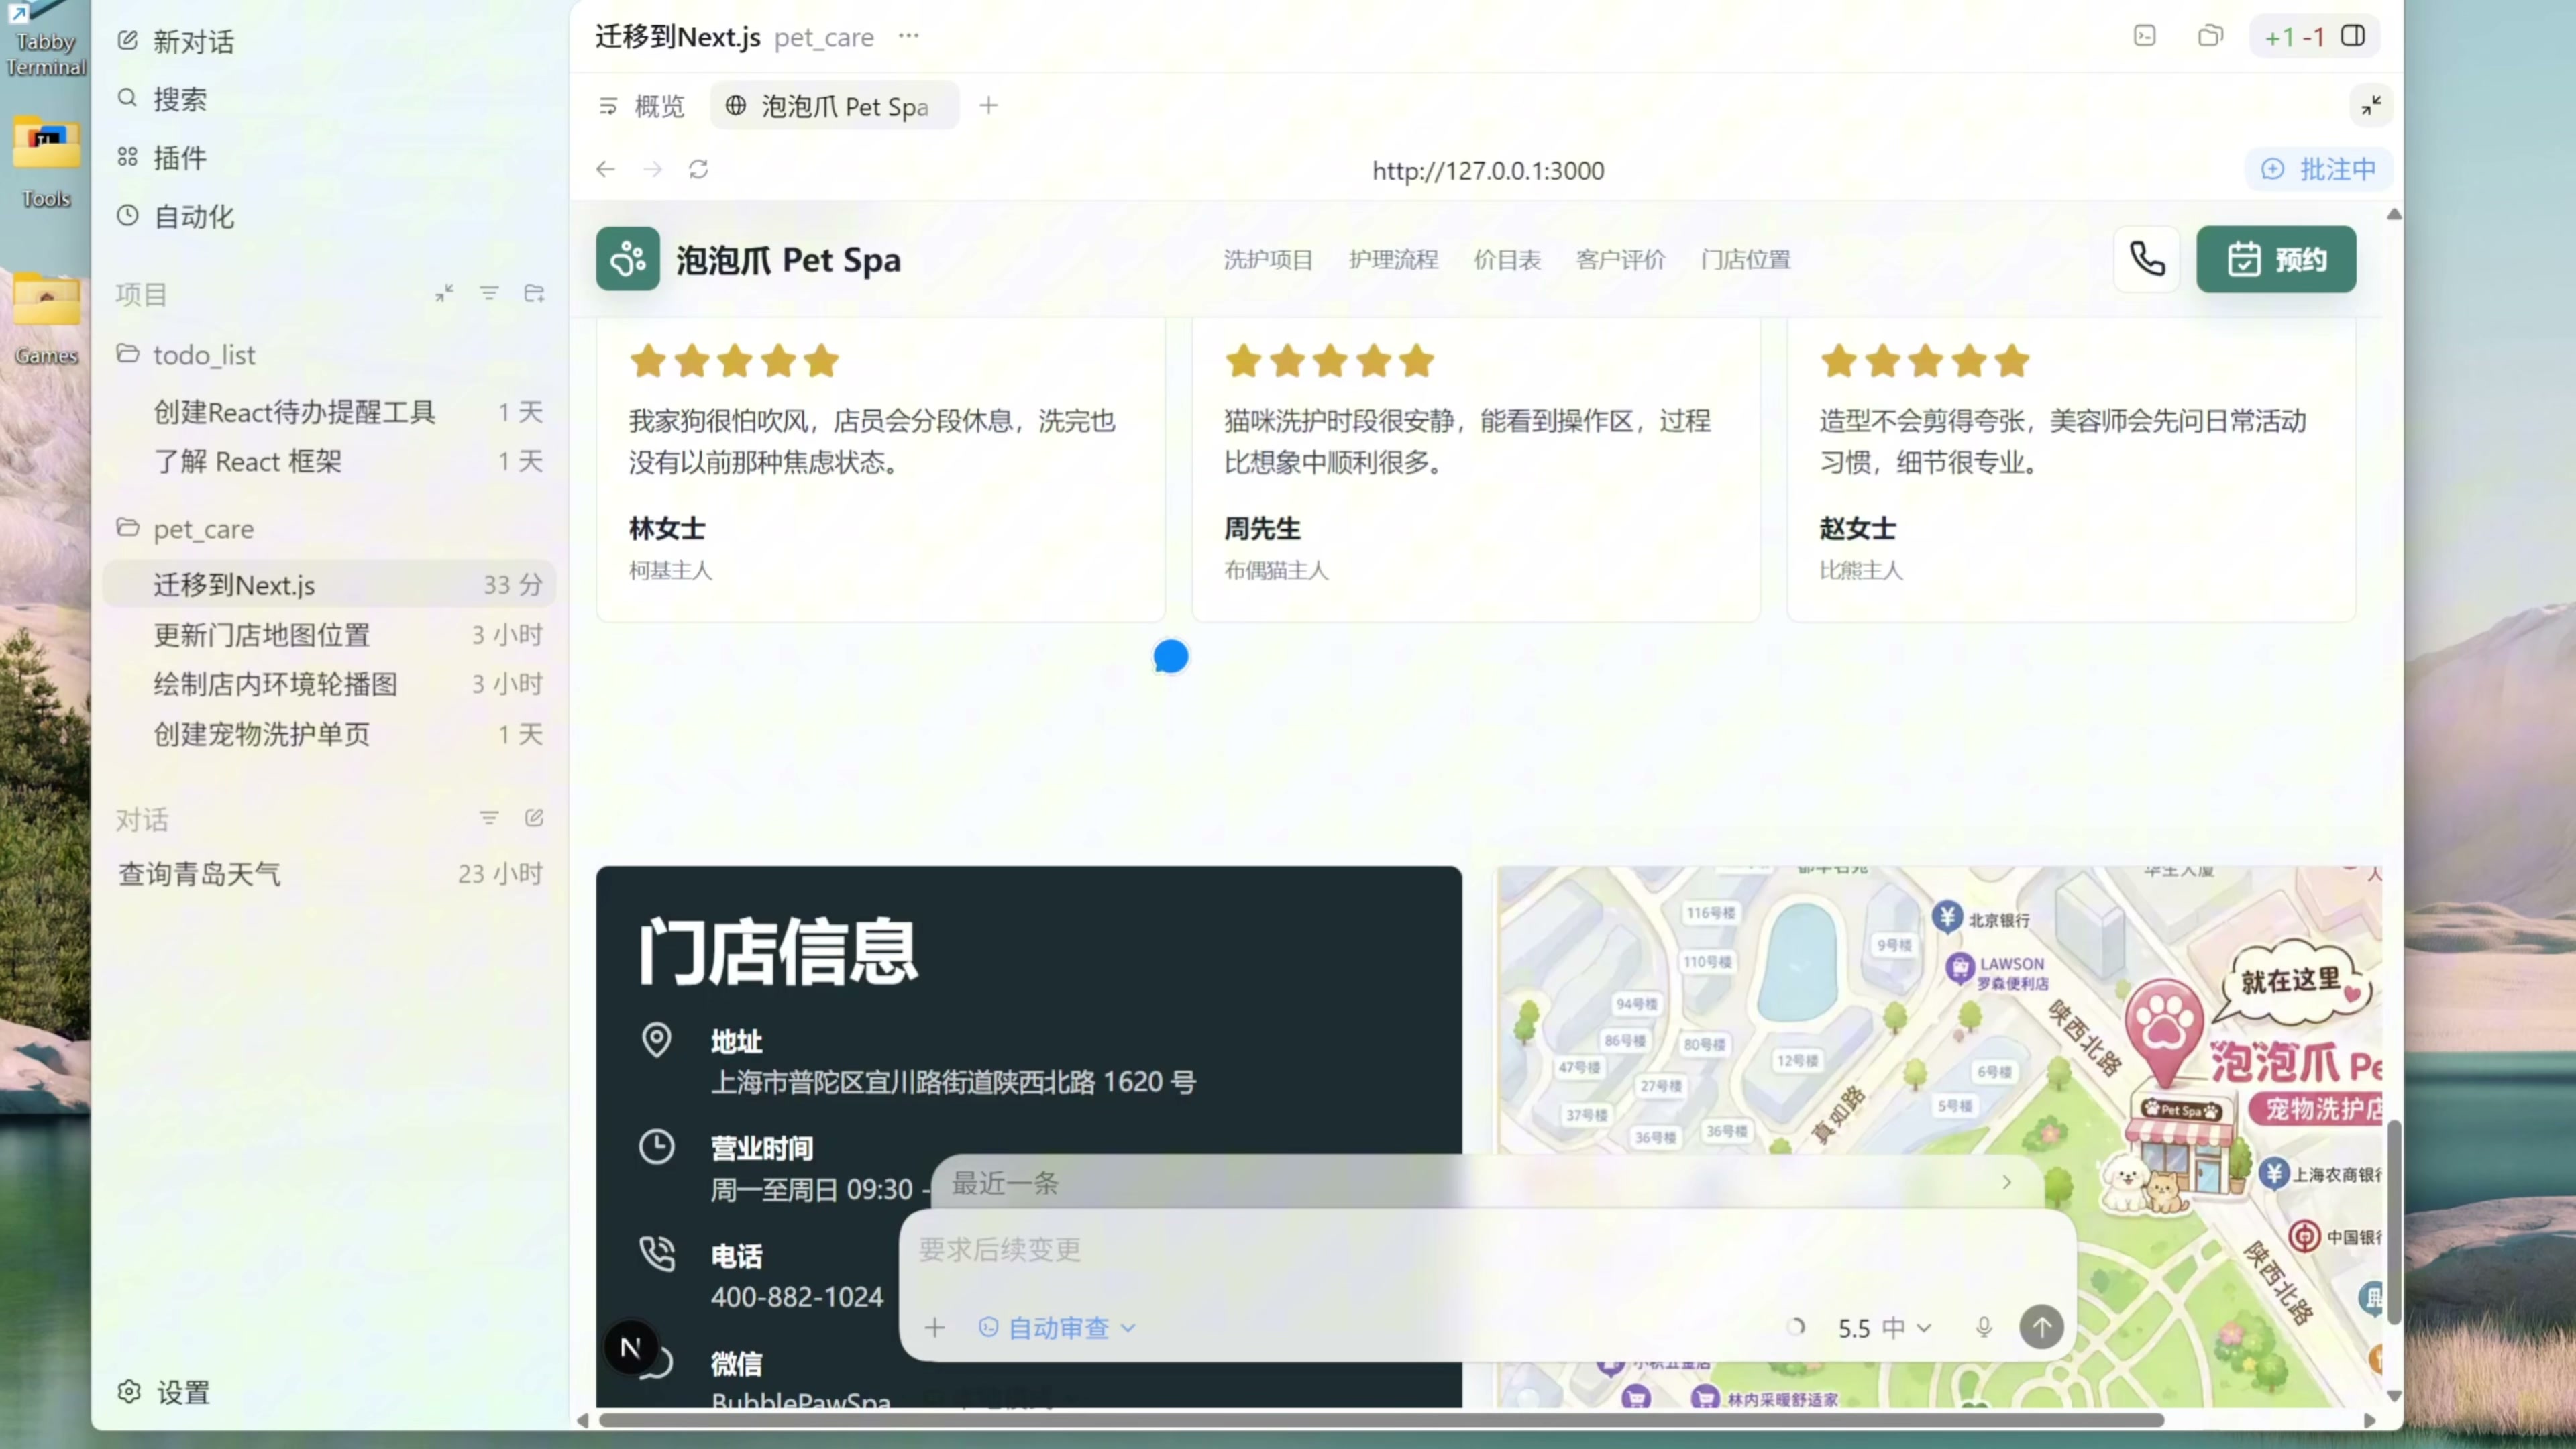Image resolution: width=2576 pixels, height=1449 pixels.
Task: Click the green 预约 button
Action: (x=2276, y=260)
